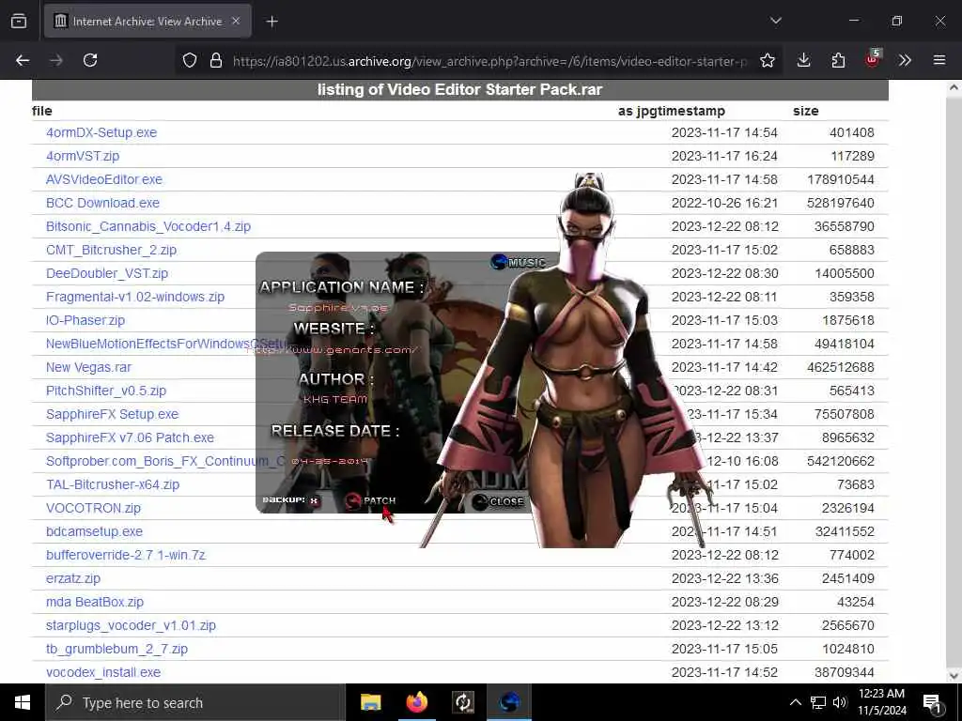Click the page vertical scrollbar
Viewport: 962px width, 721px height.
954,380
